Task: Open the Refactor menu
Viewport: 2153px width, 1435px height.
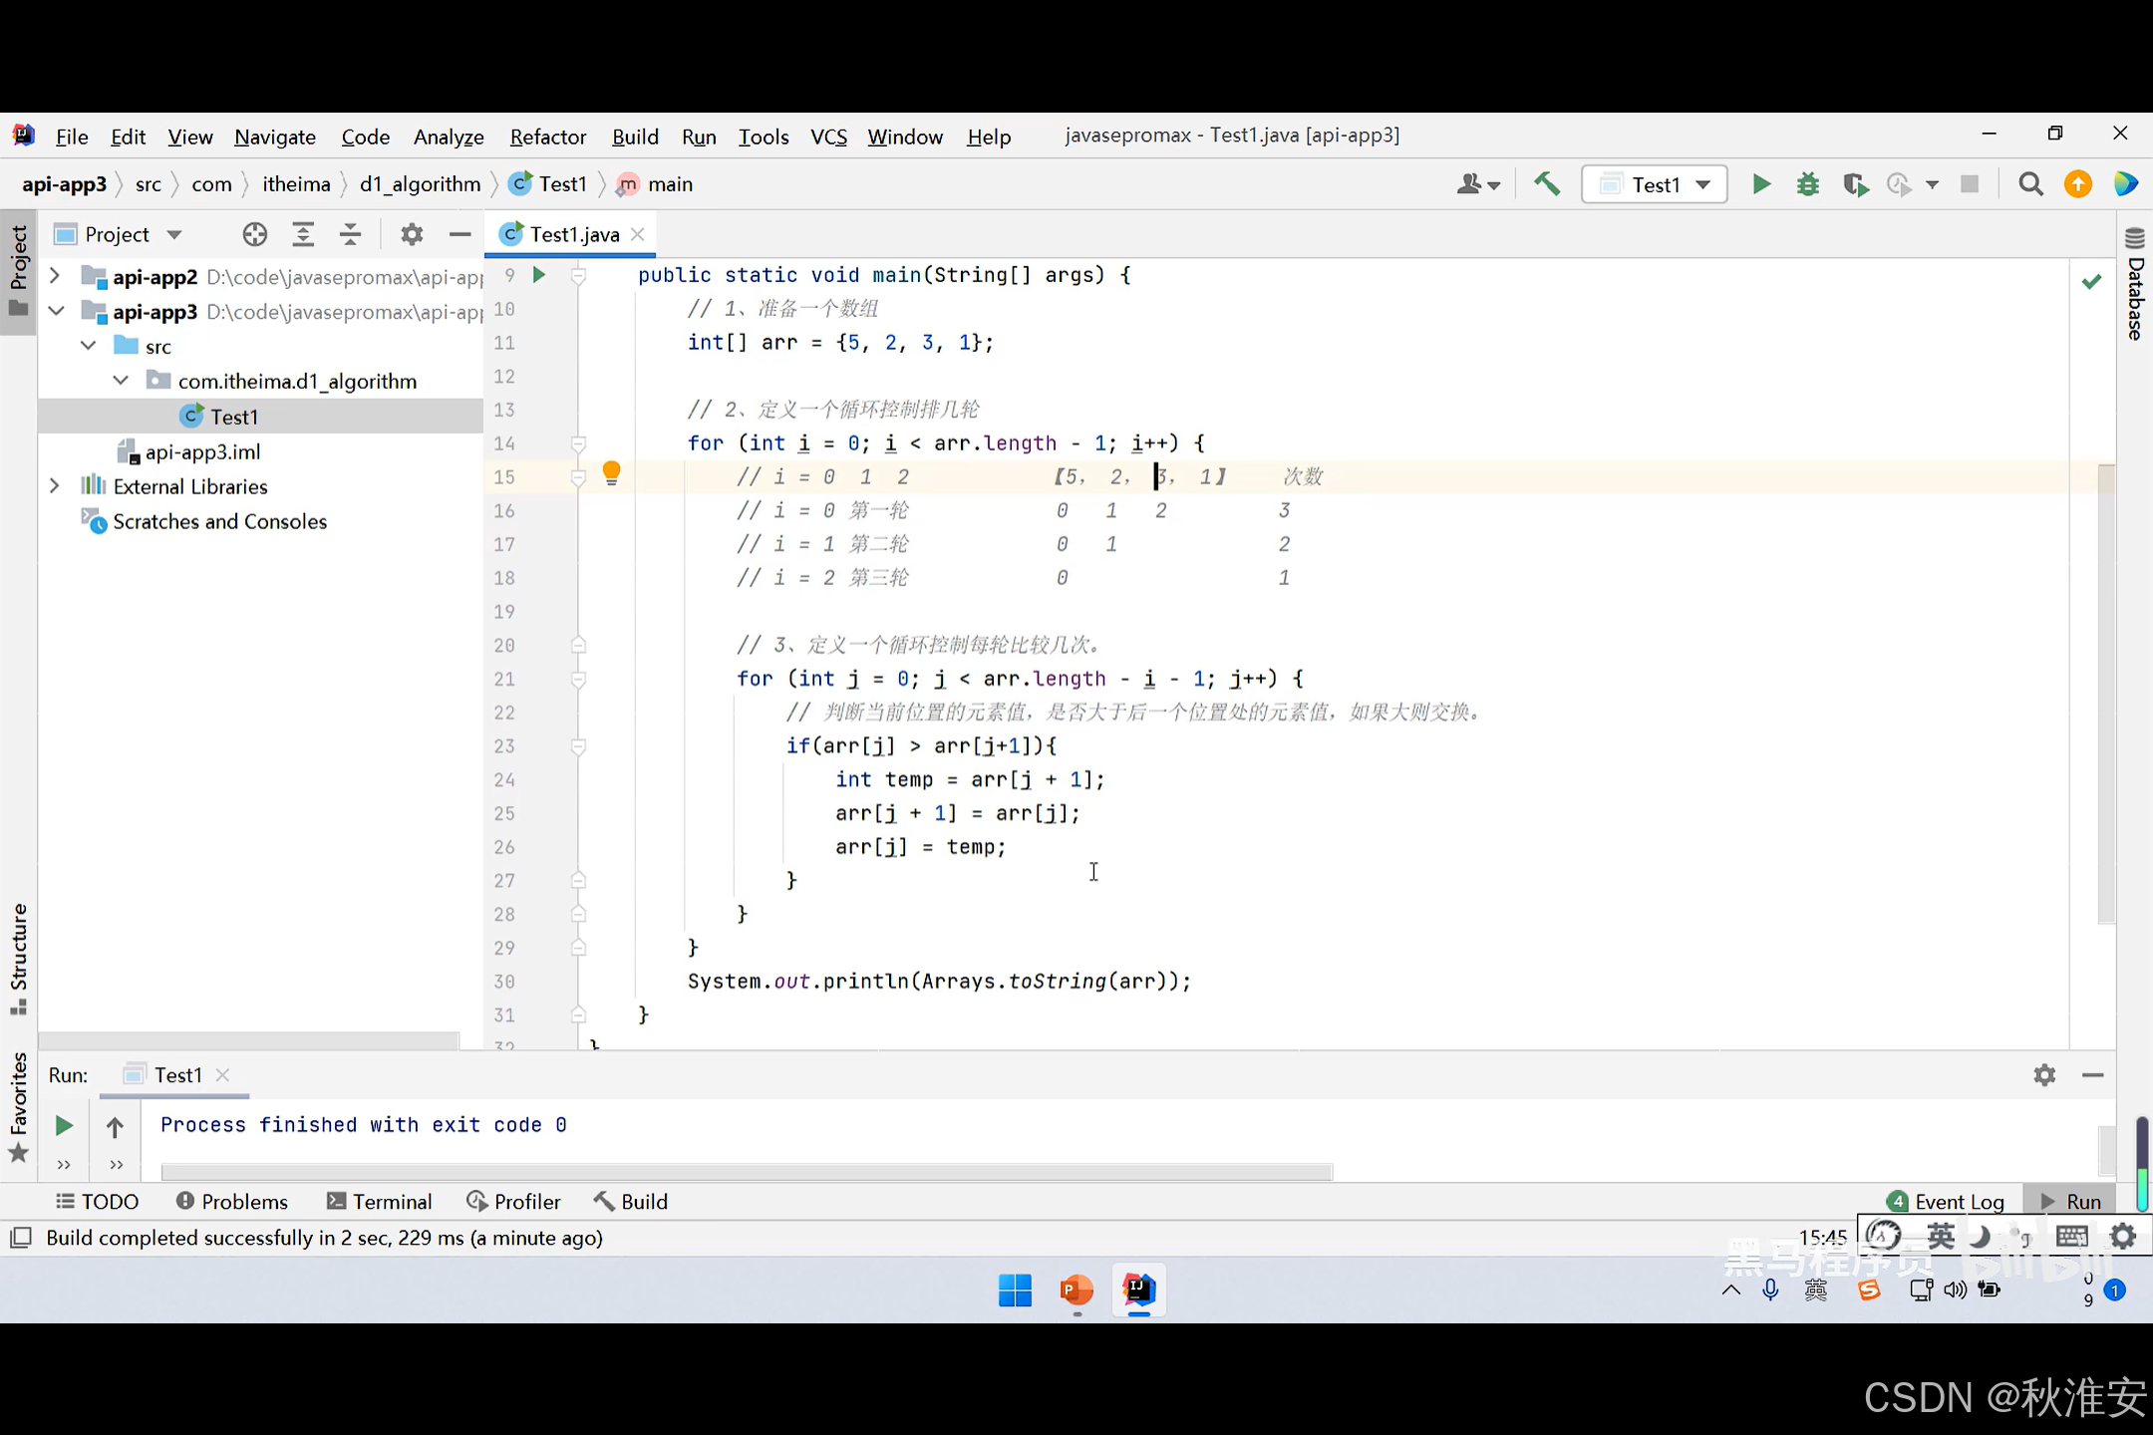Action: 547,137
